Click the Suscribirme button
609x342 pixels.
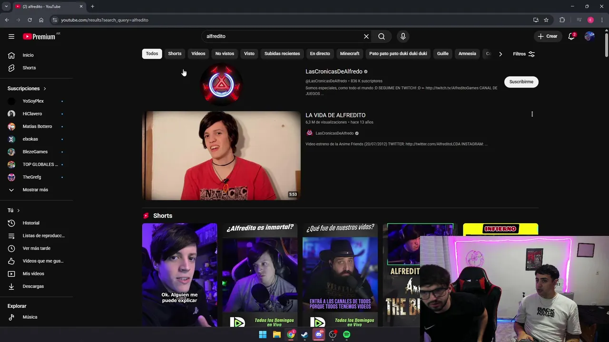[x=521, y=82]
